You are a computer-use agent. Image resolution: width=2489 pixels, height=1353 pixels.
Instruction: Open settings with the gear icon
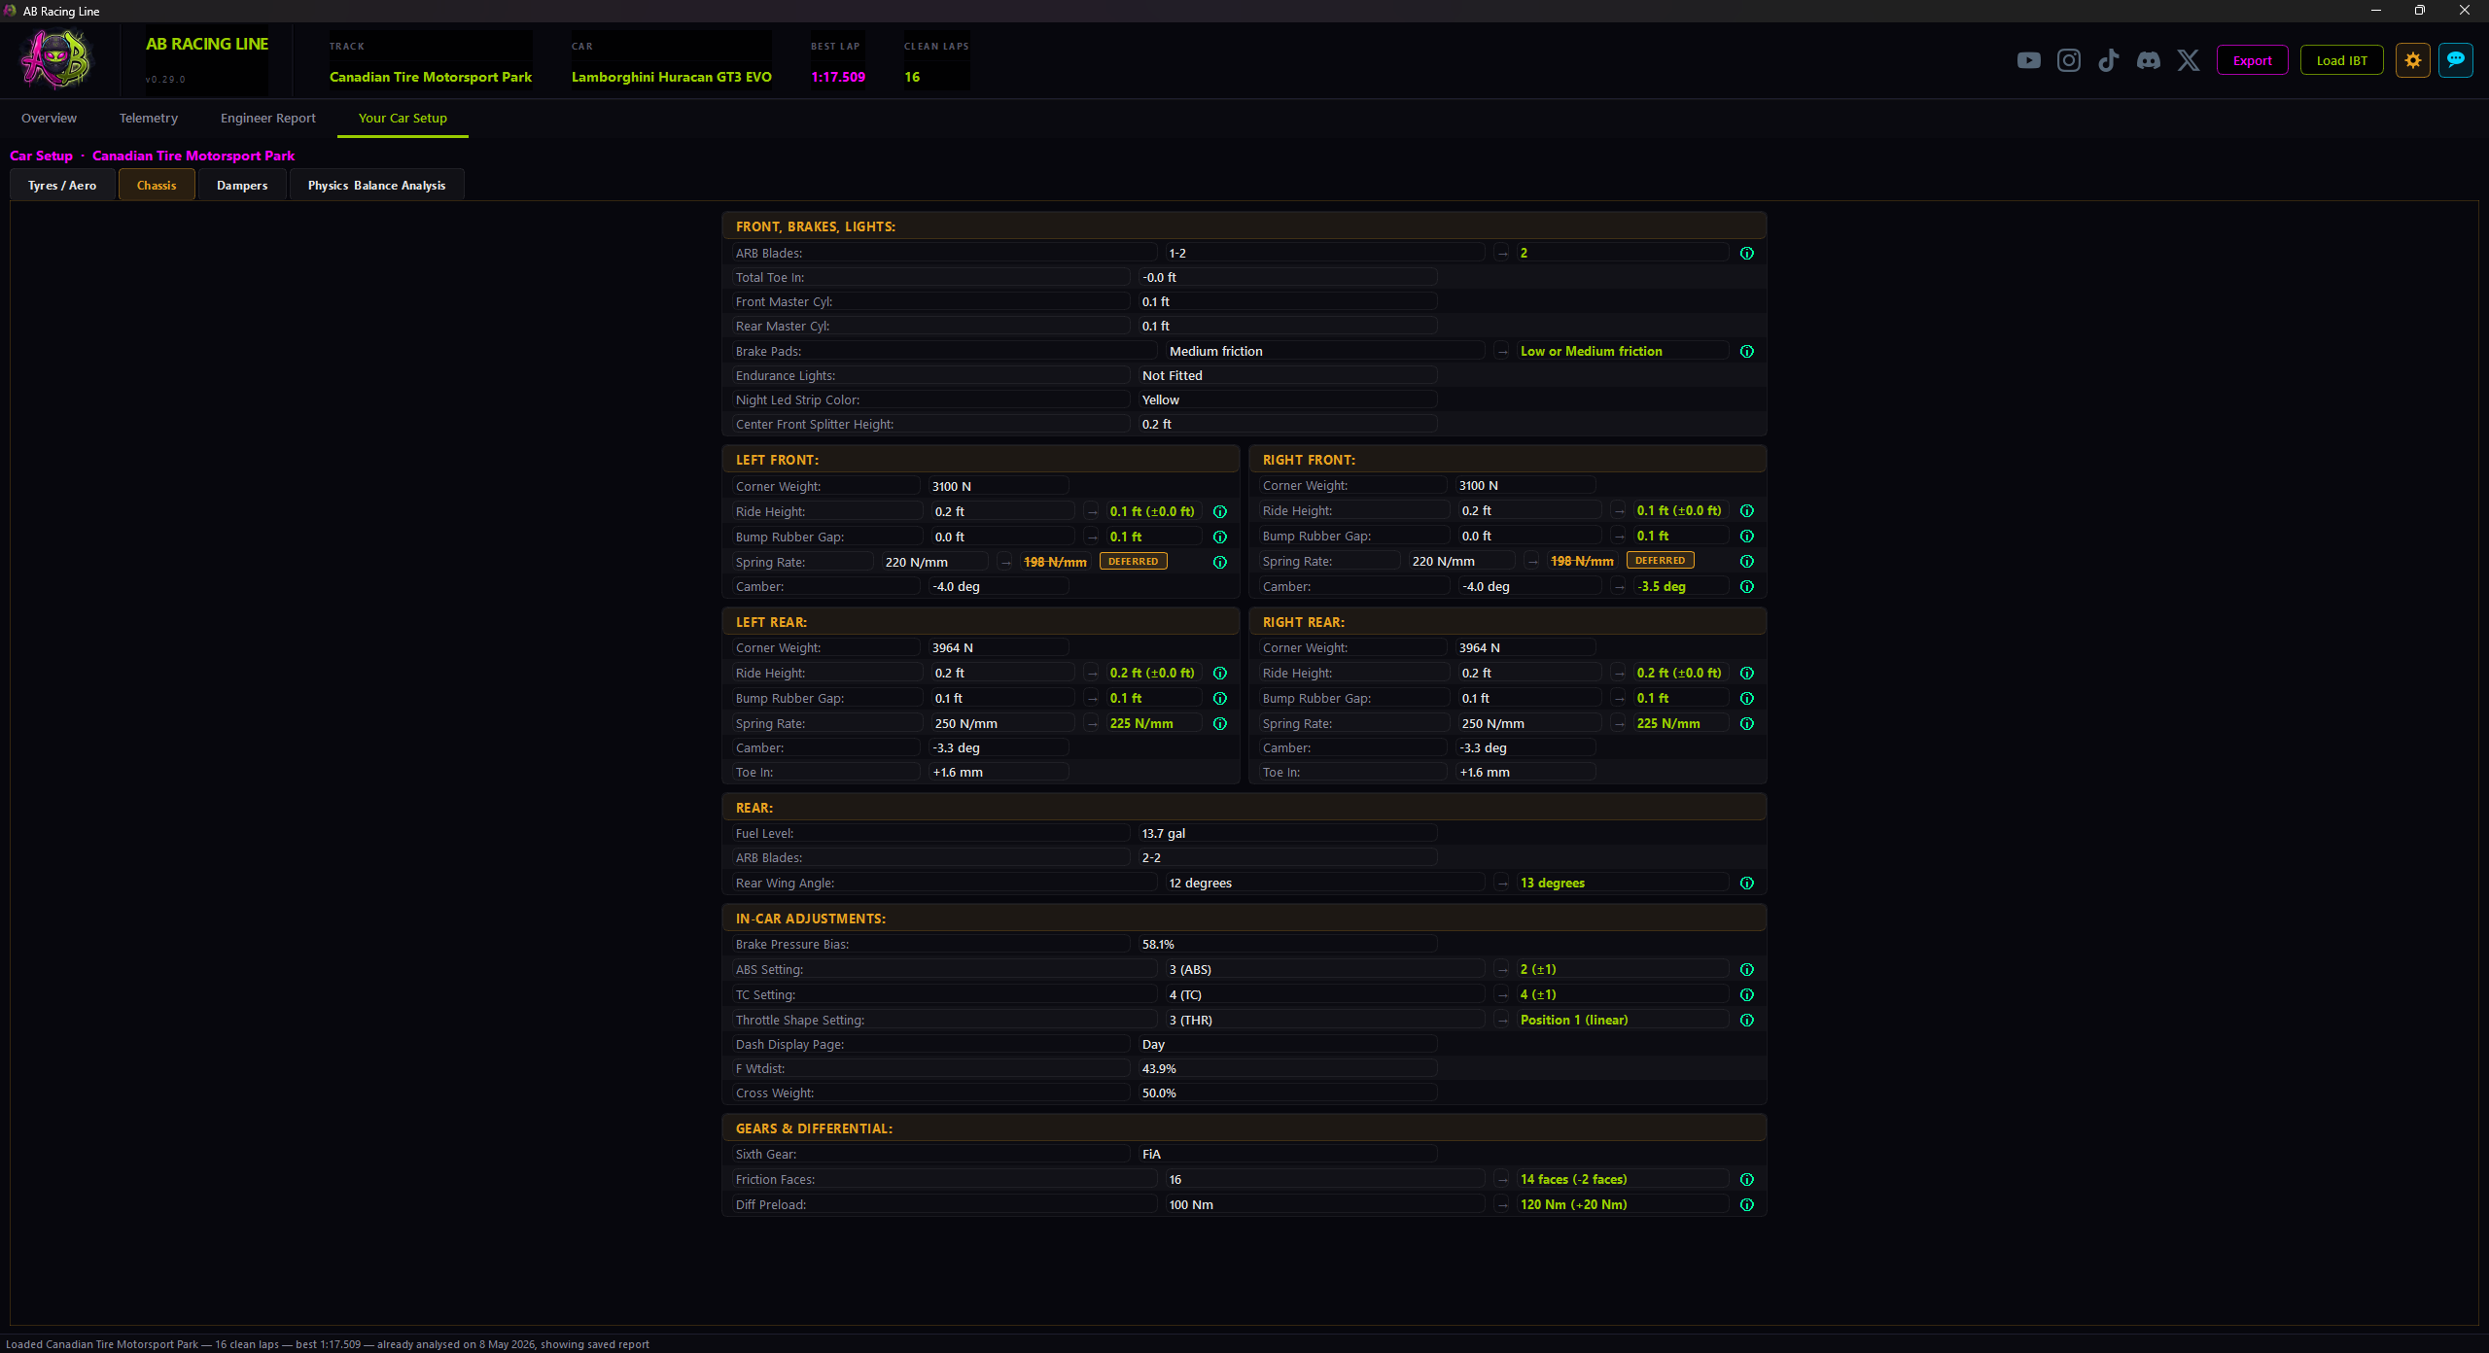point(2412,60)
